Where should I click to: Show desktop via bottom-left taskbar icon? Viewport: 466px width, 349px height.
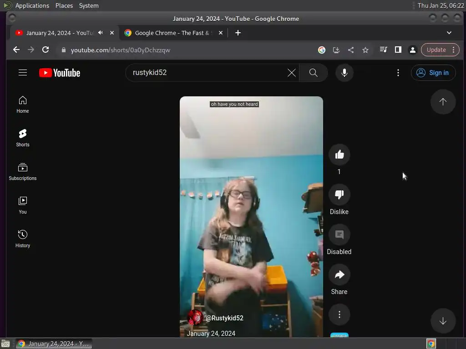pyautogui.click(x=5, y=344)
